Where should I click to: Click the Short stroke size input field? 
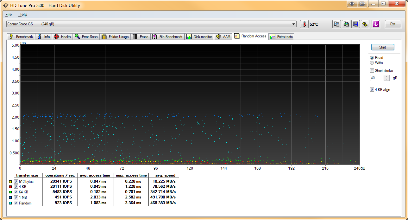(x=376, y=78)
